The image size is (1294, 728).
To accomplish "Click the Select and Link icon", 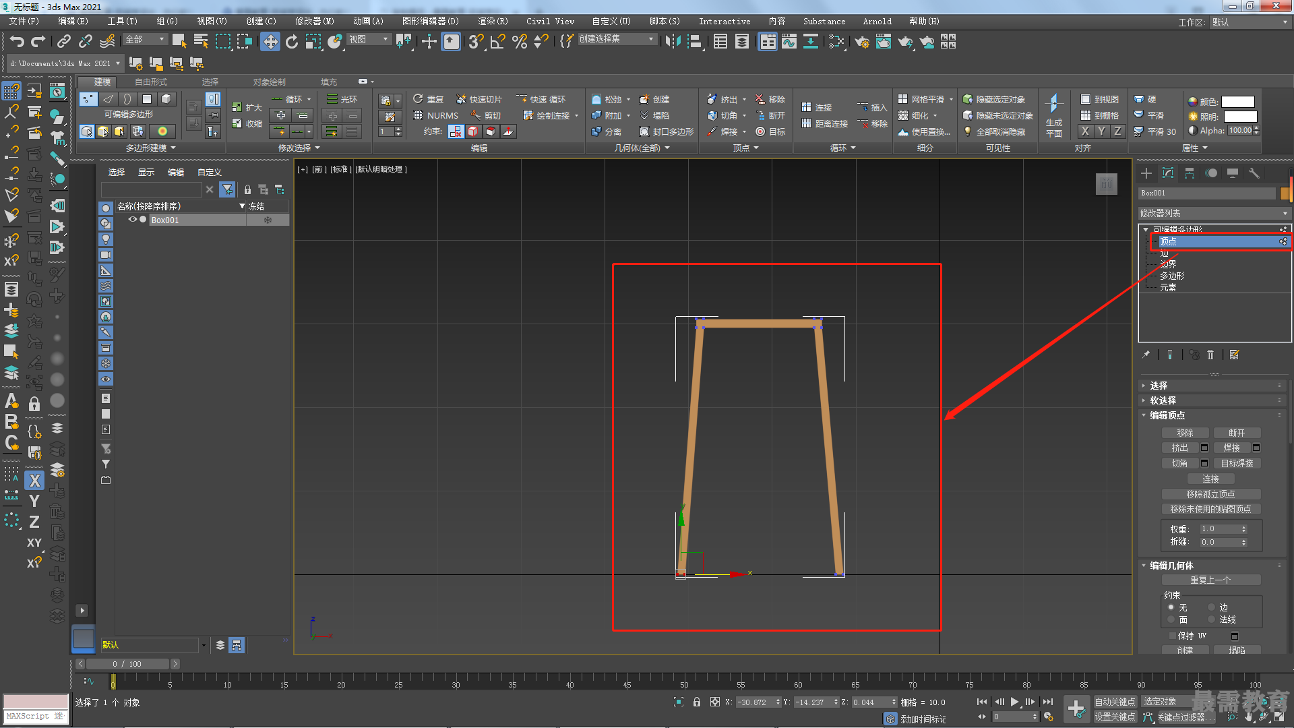I will pyautogui.click(x=64, y=42).
